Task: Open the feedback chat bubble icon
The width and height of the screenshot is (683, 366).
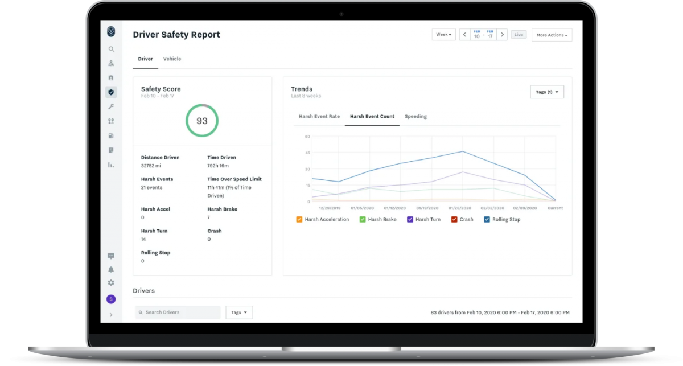Action: click(x=111, y=256)
